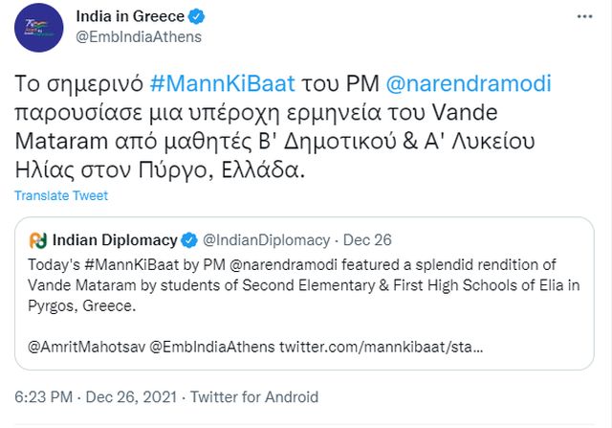Click the Translate Tweet link
This screenshot has width=612, height=428.
point(61,195)
